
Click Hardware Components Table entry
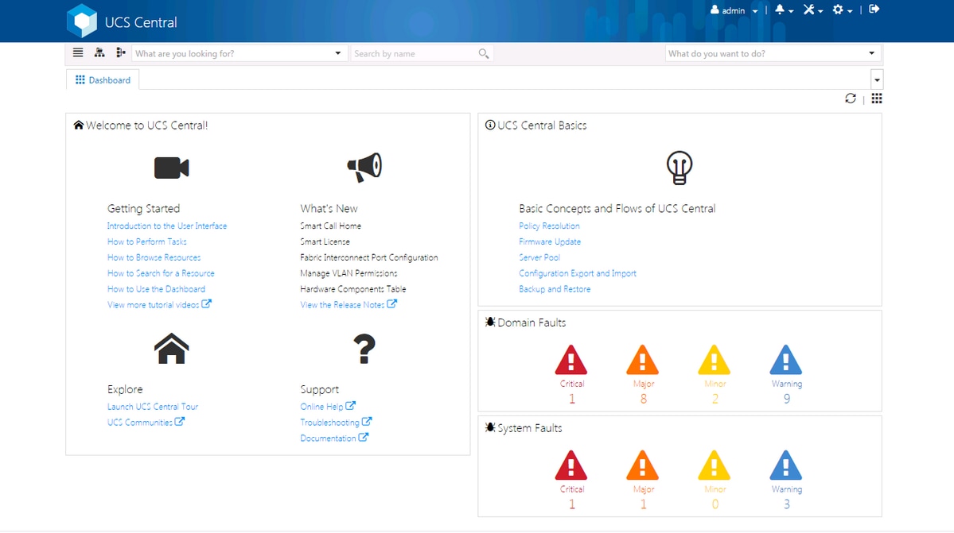coord(353,289)
